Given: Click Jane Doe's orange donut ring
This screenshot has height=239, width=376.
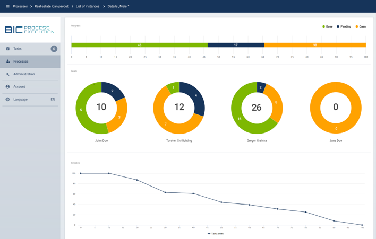Looking at the screenshot, I should click(336, 129).
